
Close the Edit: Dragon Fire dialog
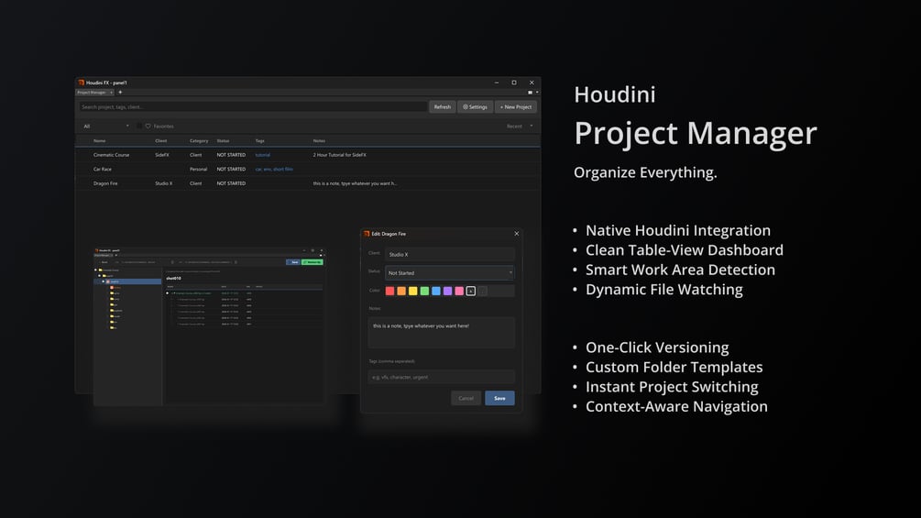coord(516,234)
